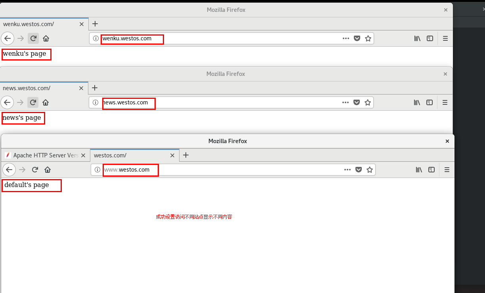This screenshot has height=293, width=485.
Task: Open new tab in news.westos.com window
Action: [94, 88]
